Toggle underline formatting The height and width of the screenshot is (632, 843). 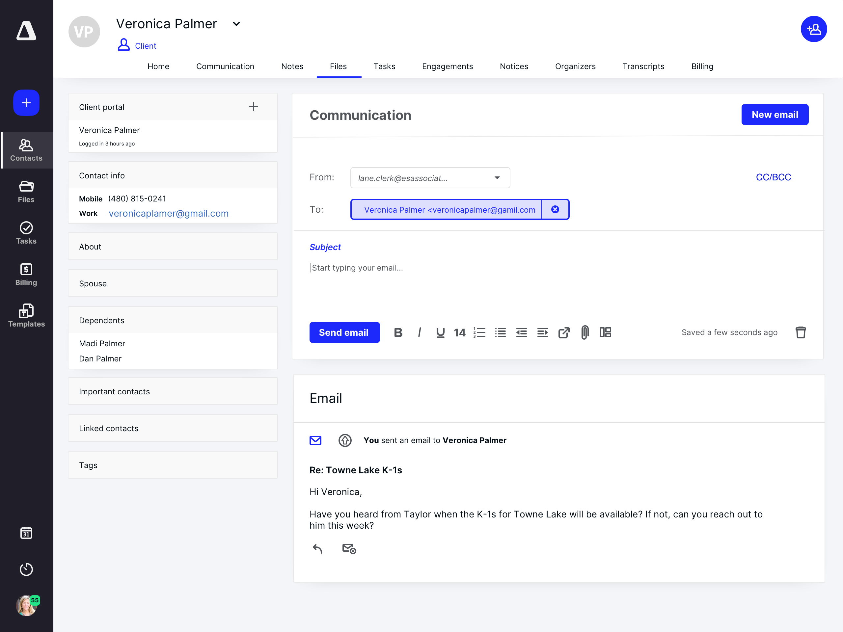click(x=440, y=332)
